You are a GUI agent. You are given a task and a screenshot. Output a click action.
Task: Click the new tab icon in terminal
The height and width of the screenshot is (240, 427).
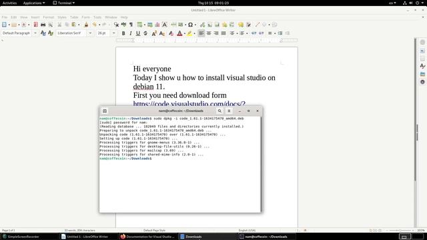click(105, 111)
